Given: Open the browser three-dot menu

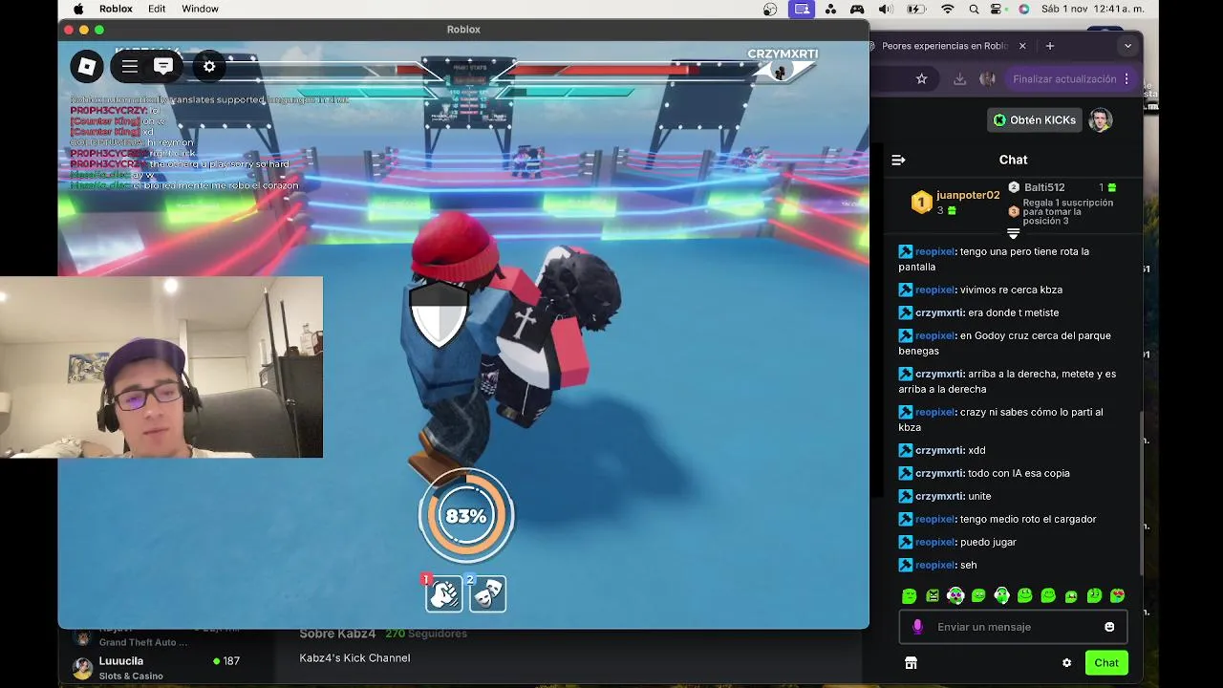Looking at the screenshot, I should 1127,79.
